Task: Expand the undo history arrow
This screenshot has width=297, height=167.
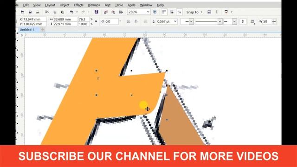Action: coord(77,12)
